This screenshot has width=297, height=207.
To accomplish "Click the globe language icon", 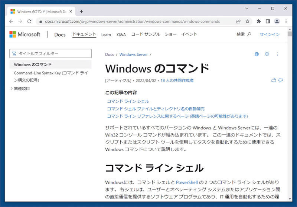I will click(257, 54).
